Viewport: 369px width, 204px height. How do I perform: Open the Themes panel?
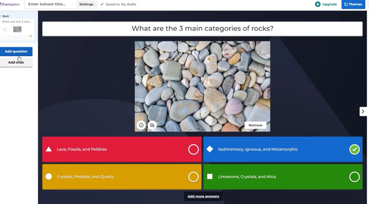[353, 4]
